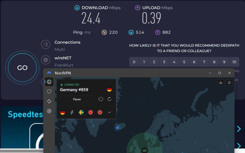Viewport: 245px width, 153px height.
Task: Open the Meshnet nodes icon in sidebar
Action: click(x=49, y=101)
